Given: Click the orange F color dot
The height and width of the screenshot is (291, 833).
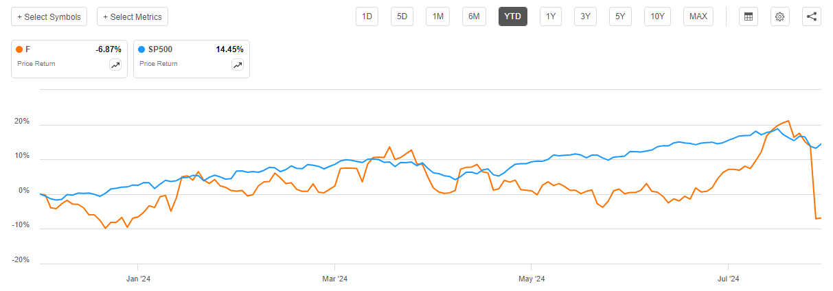Looking at the screenshot, I should point(21,49).
